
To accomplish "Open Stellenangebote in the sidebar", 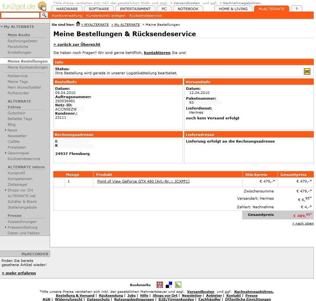I will click(x=22, y=207).
